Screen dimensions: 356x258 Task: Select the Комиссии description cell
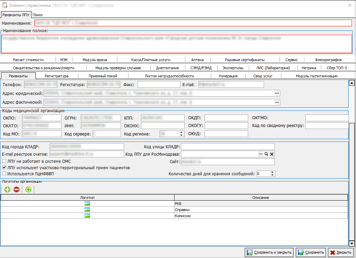tap(261, 216)
